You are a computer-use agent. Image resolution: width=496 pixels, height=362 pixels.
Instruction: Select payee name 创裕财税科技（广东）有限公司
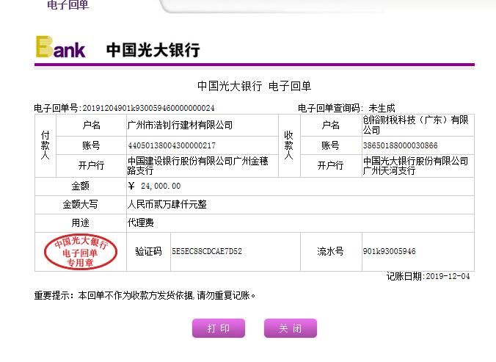(x=415, y=125)
